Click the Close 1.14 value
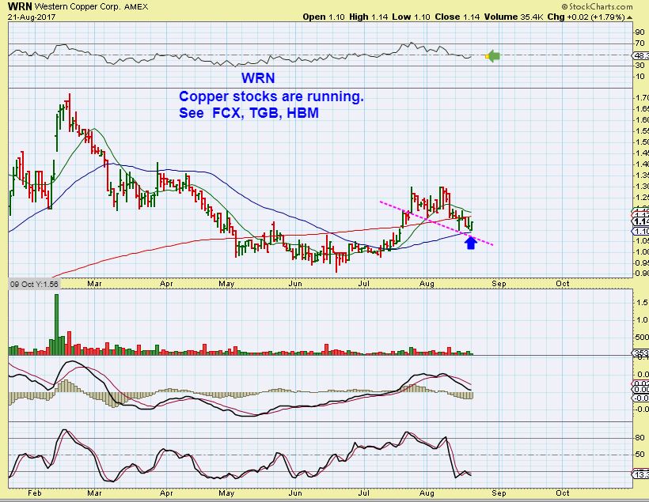 tap(457, 17)
